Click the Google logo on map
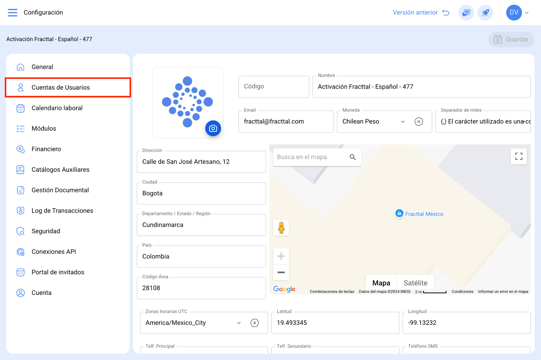Viewport: 541px width, 360px height. point(284,289)
